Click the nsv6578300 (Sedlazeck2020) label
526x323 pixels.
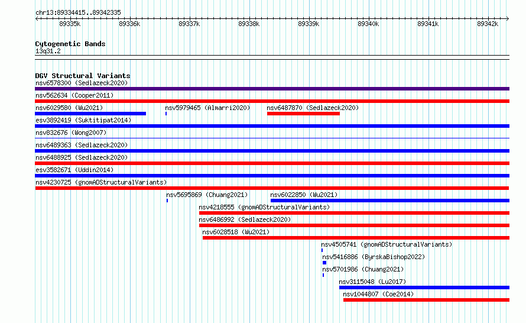(82, 83)
